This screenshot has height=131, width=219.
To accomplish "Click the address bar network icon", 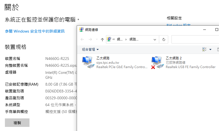I will (x=109, y=39).
